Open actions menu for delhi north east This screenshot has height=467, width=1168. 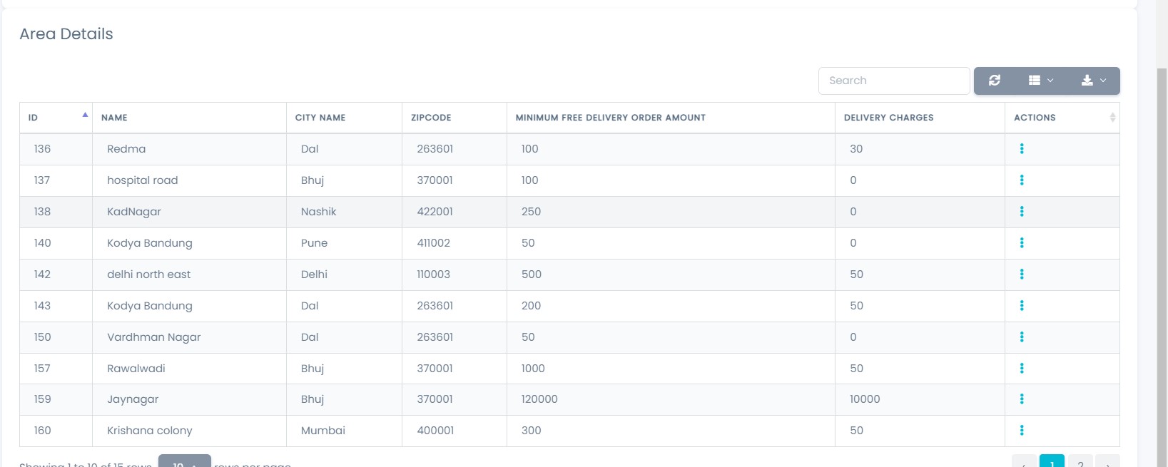[1022, 274]
